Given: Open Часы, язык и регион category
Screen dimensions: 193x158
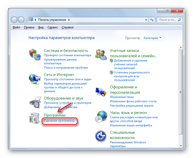Looking at the screenshot, I should tap(128, 113).
